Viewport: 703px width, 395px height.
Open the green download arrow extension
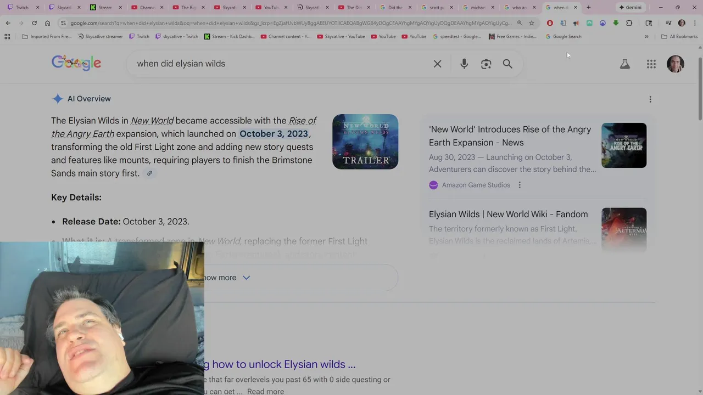616,23
